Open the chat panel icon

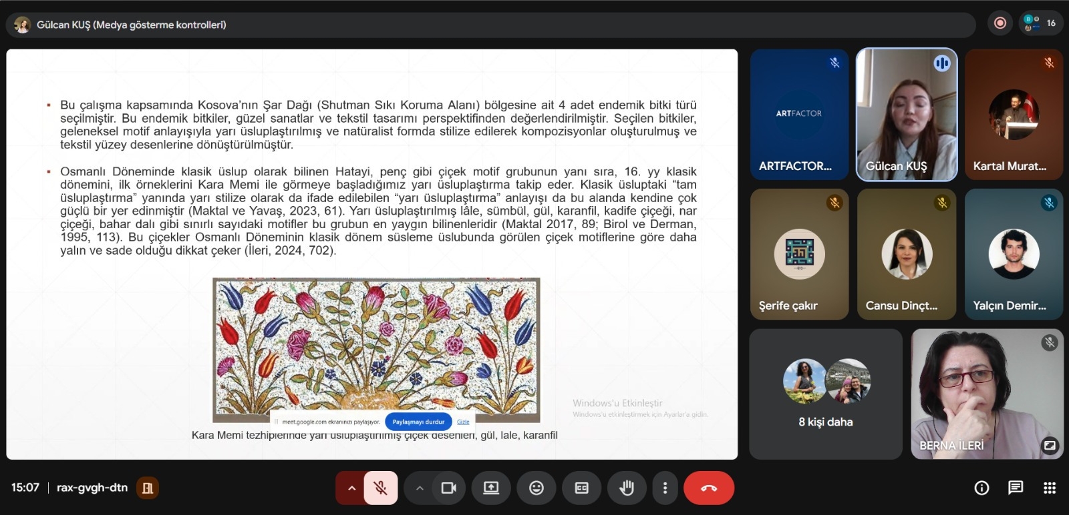[x=1015, y=488]
